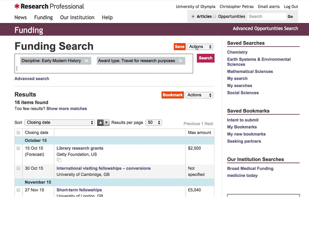309x231 pixels.
Task: Click the top search text field
Action: [x=267, y=16]
